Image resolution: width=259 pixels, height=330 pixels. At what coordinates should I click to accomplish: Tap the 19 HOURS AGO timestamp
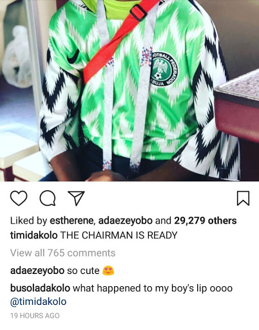[35, 316]
